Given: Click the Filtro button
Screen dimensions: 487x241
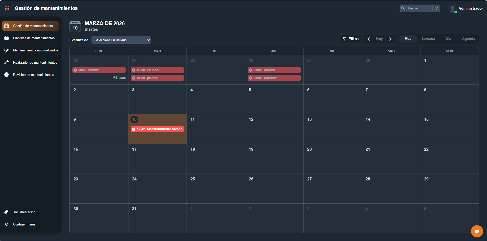Looking at the screenshot, I should (x=350, y=39).
